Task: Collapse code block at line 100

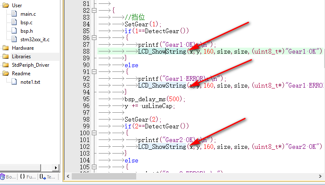Action: click(x=94, y=133)
